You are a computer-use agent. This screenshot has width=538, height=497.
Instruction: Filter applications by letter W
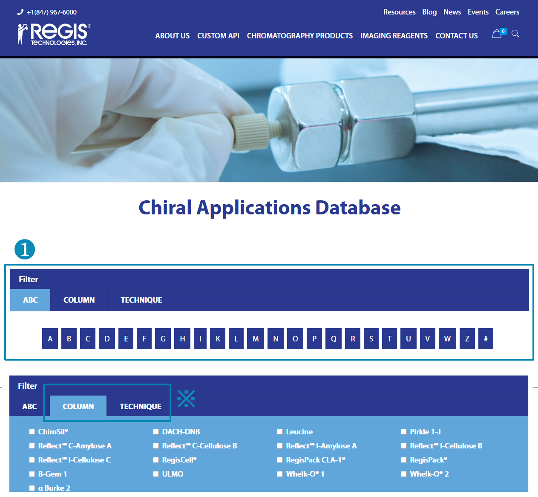[x=447, y=339]
